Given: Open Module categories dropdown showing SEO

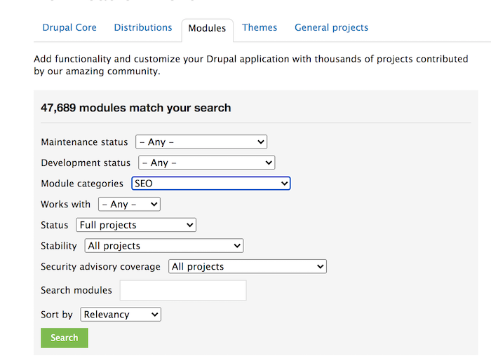Looking at the screenshot, I should click(x=210, y=184).
